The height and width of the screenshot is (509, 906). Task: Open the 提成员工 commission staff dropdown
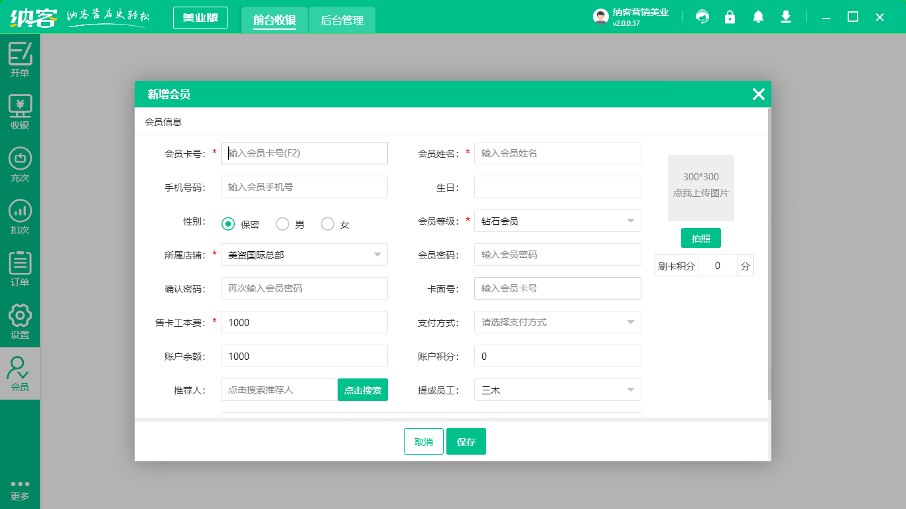coord(557,390)
